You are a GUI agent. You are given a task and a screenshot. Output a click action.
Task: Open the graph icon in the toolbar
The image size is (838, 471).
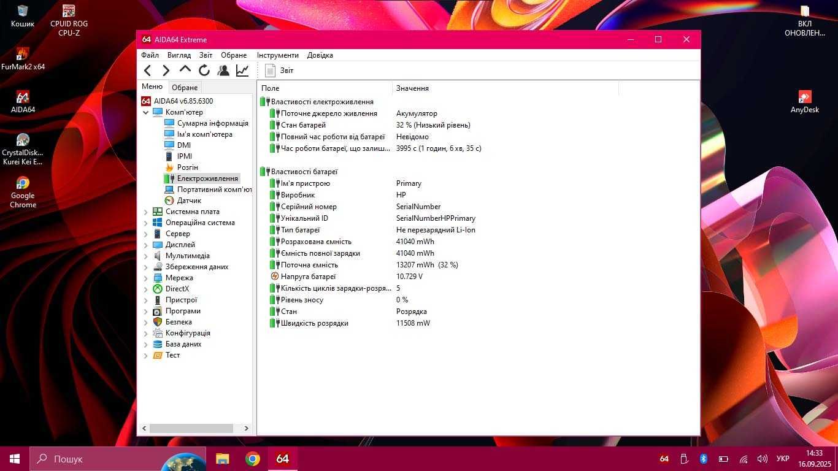coord(242,71)
